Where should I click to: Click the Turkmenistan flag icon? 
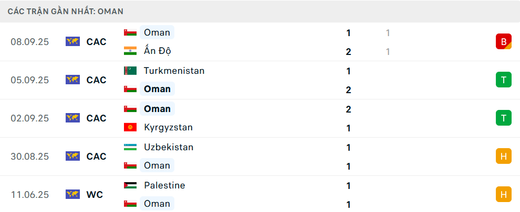coord(130,71)
